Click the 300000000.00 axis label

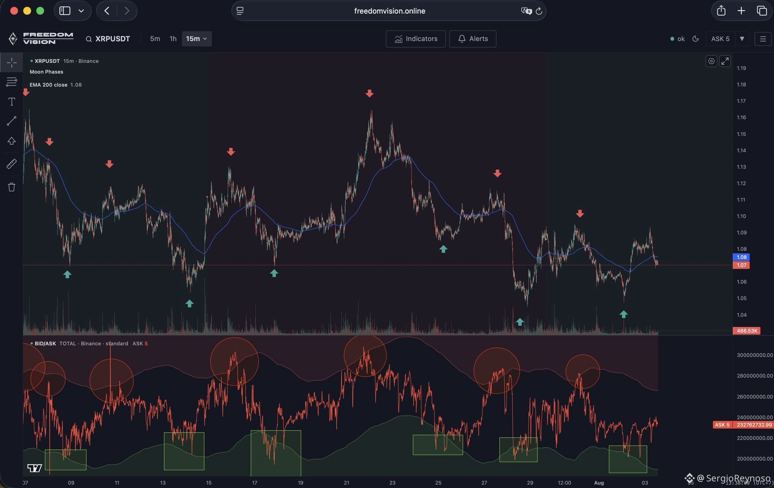tap(755, 355)
